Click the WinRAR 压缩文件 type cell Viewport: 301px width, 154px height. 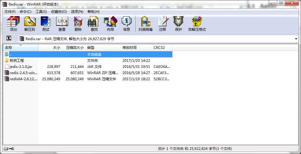102,79
